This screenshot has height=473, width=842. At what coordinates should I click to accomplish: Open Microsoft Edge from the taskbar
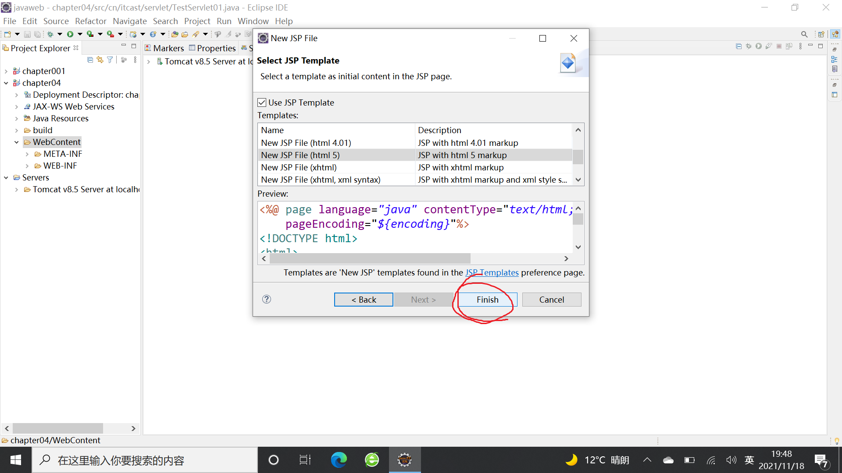(x=339, y=460)
